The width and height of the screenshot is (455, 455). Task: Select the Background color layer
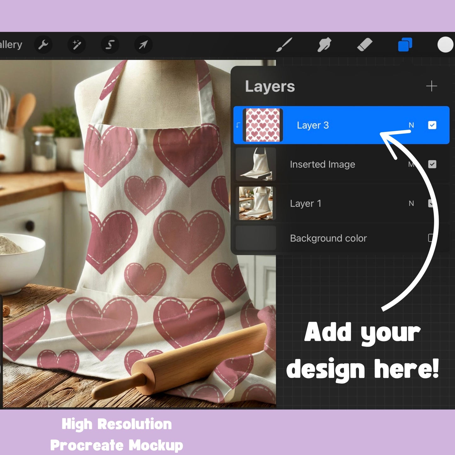(328, 238)
